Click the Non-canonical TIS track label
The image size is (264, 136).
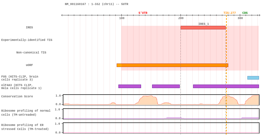point(31,52)
